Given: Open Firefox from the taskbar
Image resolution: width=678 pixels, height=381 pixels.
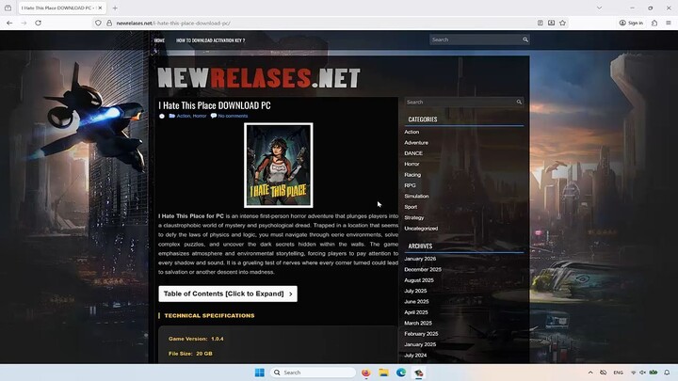Looking at the screenshot, I should [x=365, y=373].
